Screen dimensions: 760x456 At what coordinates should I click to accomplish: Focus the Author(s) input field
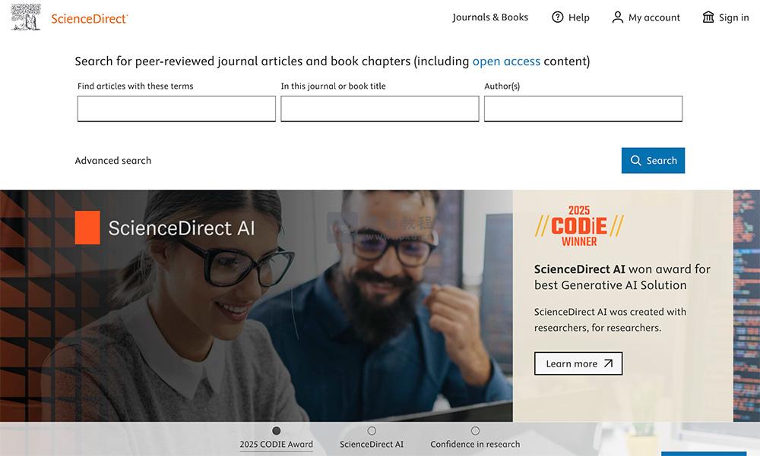coord(583,108)
